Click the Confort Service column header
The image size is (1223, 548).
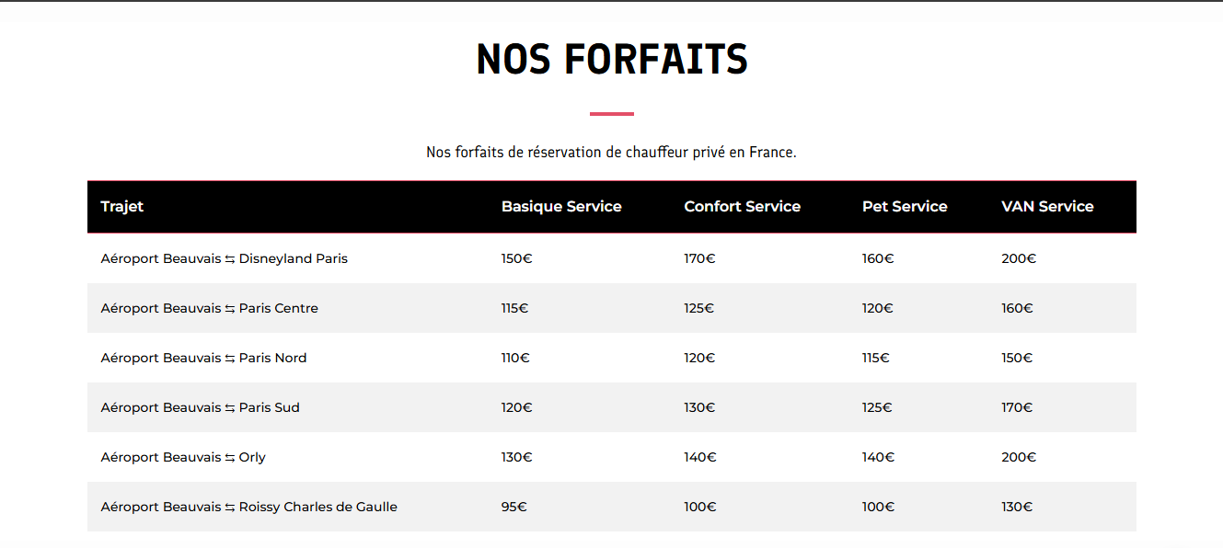click(x=743, y=207)
